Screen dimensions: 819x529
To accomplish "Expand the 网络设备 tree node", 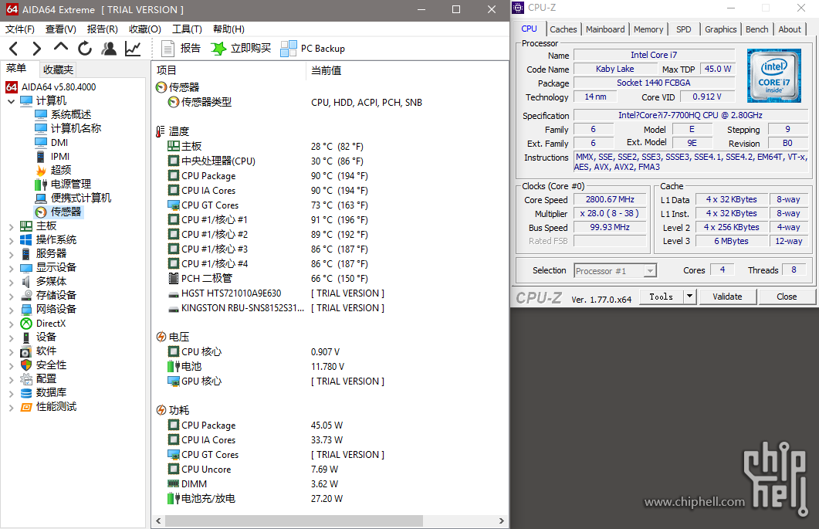I will click(x=11, y=310).
